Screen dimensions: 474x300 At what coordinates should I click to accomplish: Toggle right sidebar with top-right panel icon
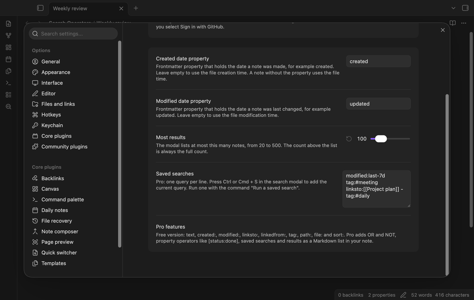point(465,8)
